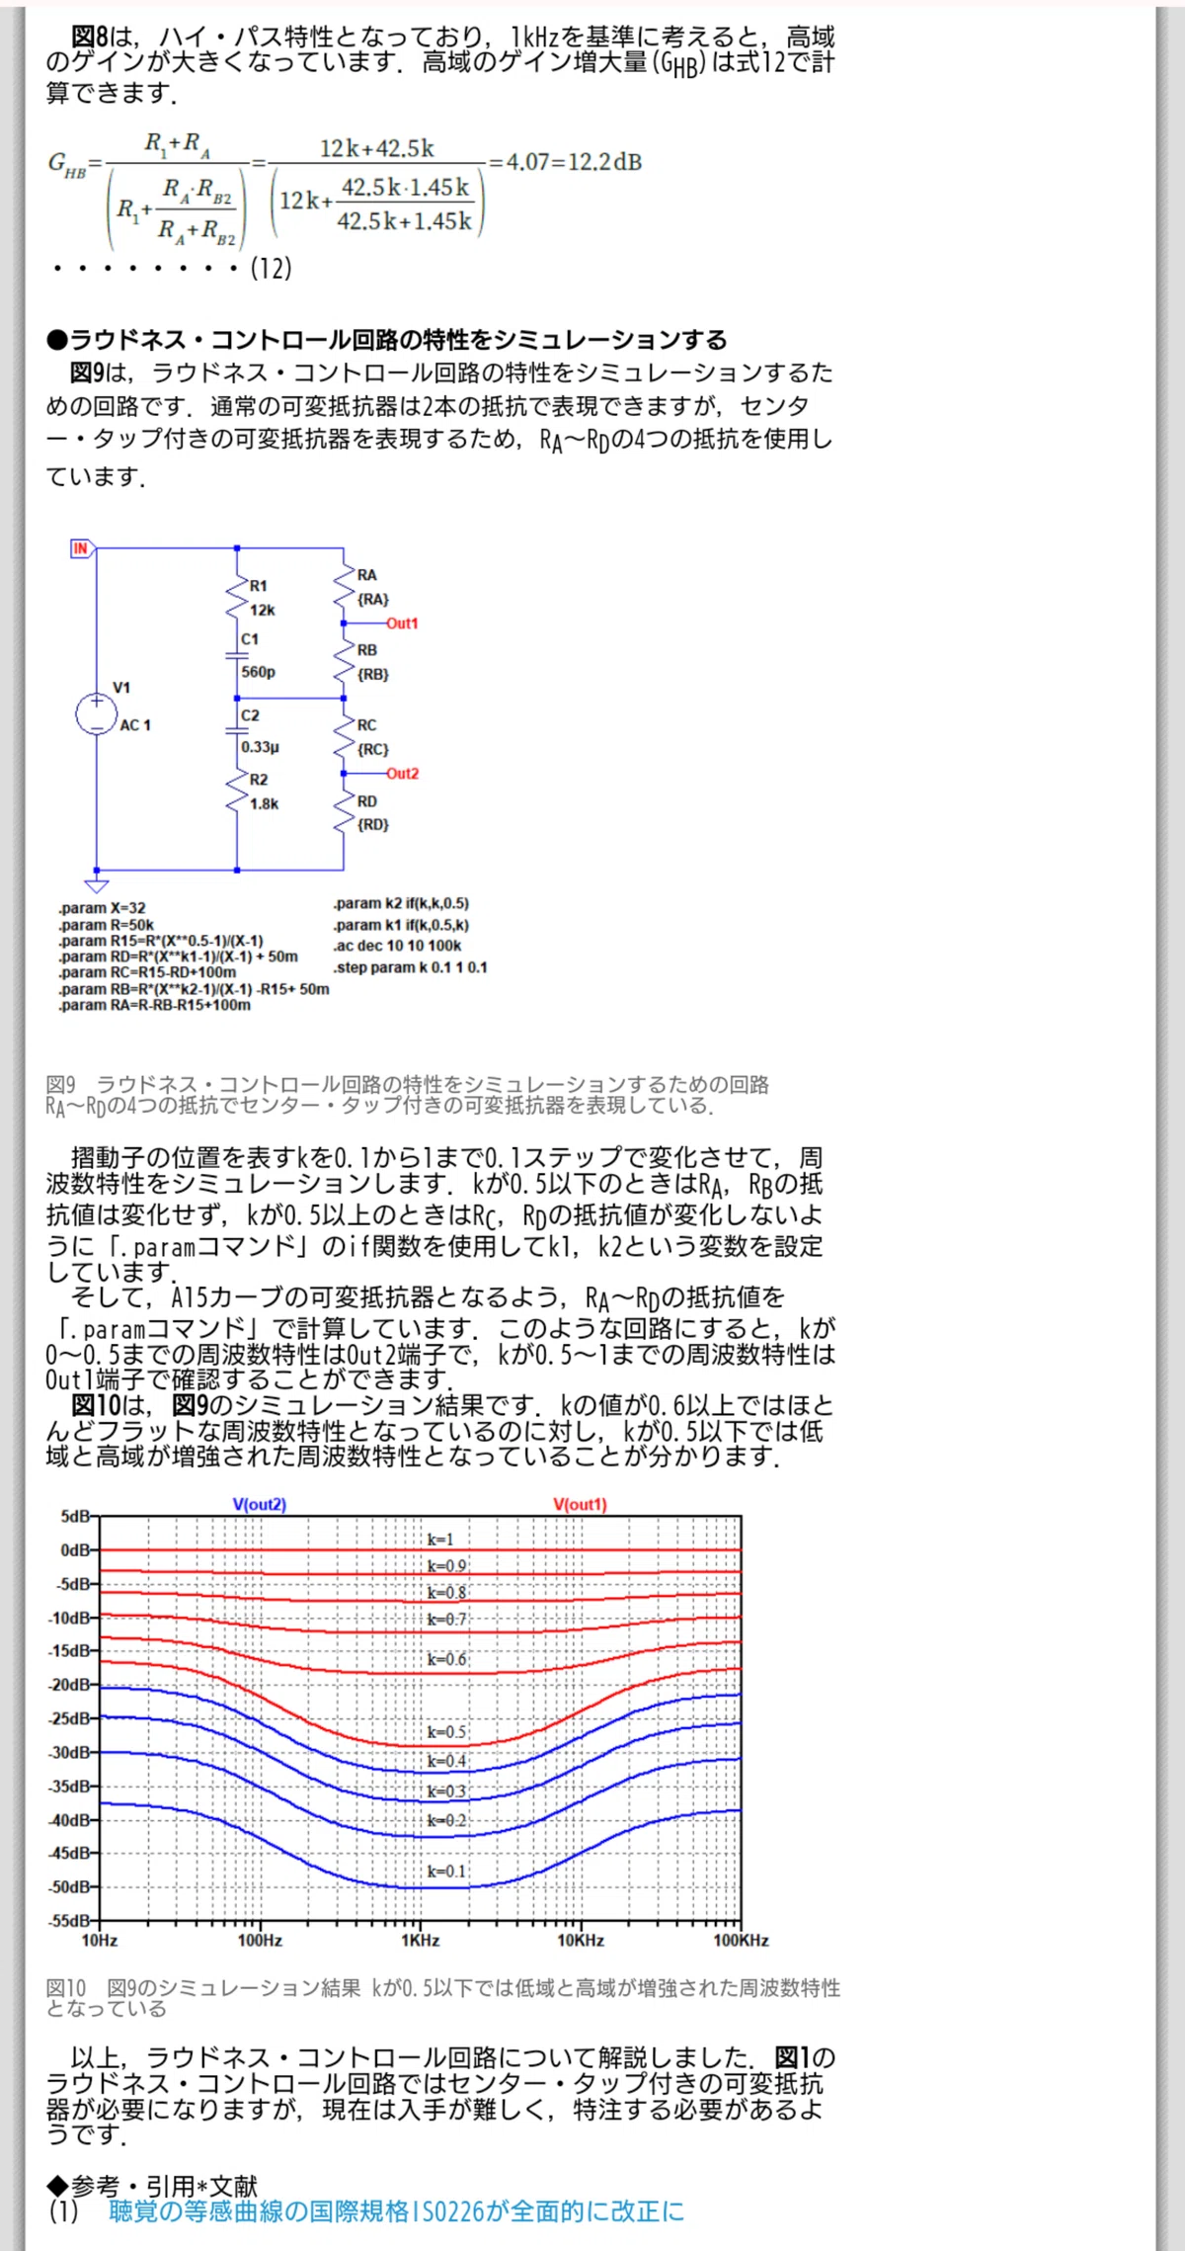Click the R1 12k resistor symbol

click(237, 599)
